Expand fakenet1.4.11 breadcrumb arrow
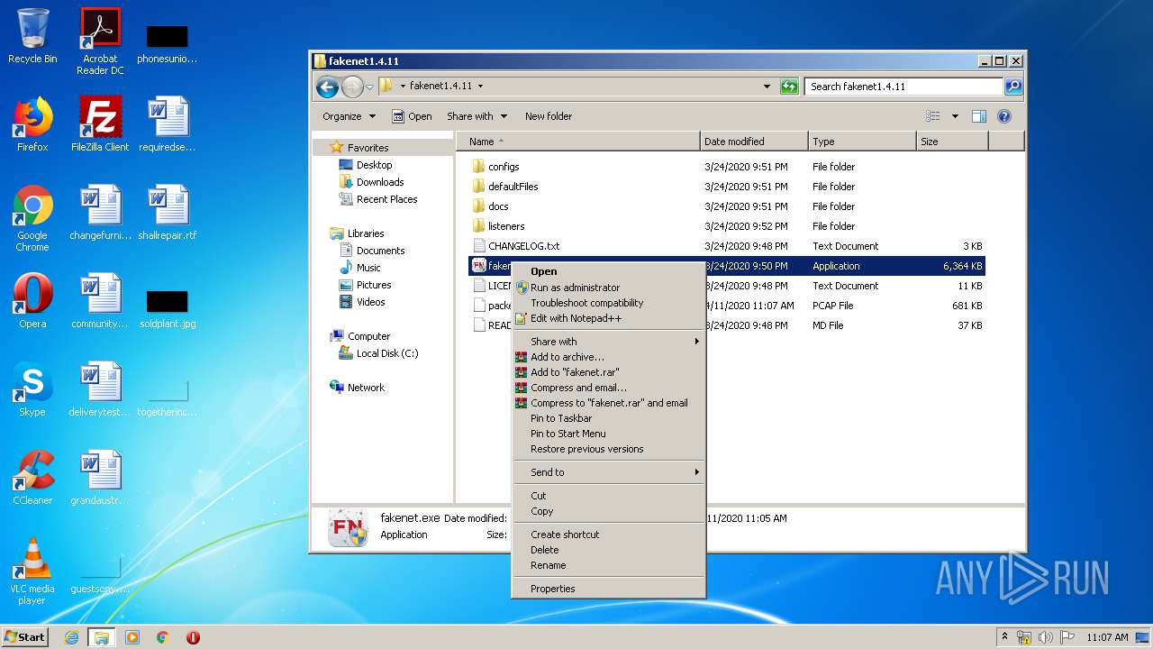The height and width of the screenshot is (649, 1153). point(480,87)
